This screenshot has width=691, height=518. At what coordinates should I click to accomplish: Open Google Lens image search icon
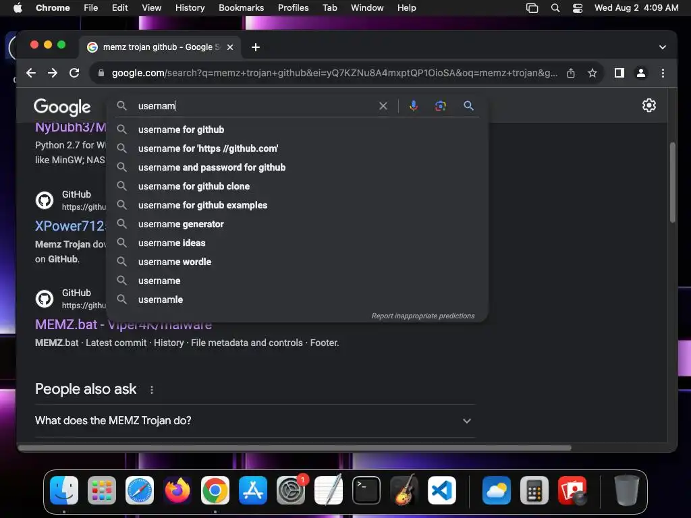[440, 106]
